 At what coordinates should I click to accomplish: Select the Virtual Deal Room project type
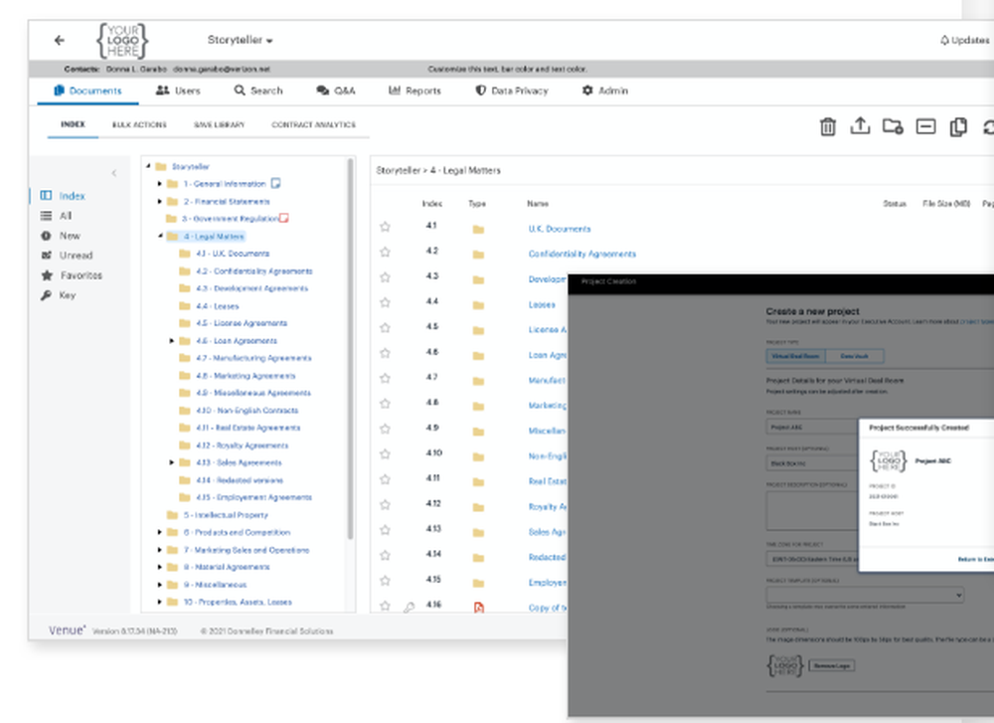click(793, 356)
